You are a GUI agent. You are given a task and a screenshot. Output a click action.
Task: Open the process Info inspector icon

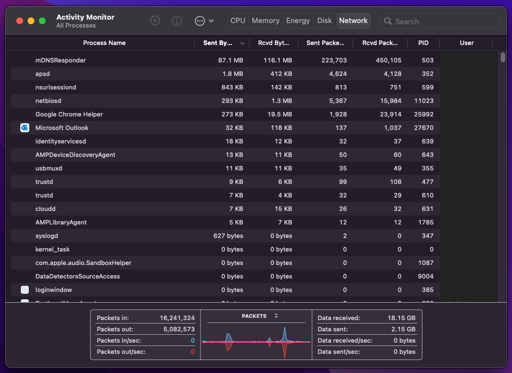click(x=177, y=21)
